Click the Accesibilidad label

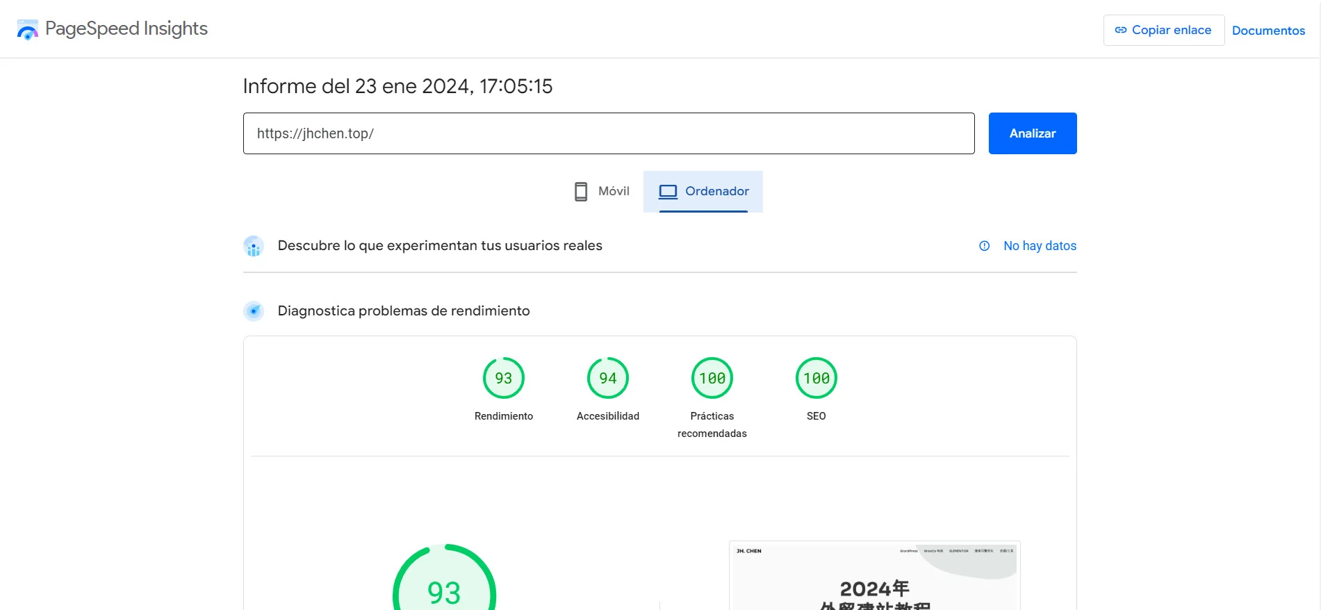click(x=608, y=416)
